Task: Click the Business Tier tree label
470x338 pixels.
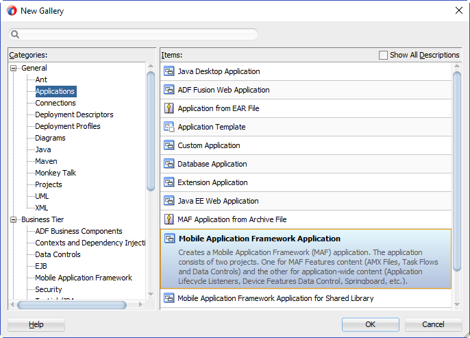Action: (x=42, y=220)
